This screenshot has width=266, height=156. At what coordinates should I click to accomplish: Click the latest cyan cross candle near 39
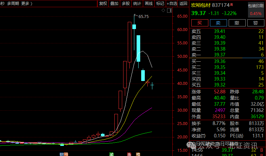tap(152, 86)
